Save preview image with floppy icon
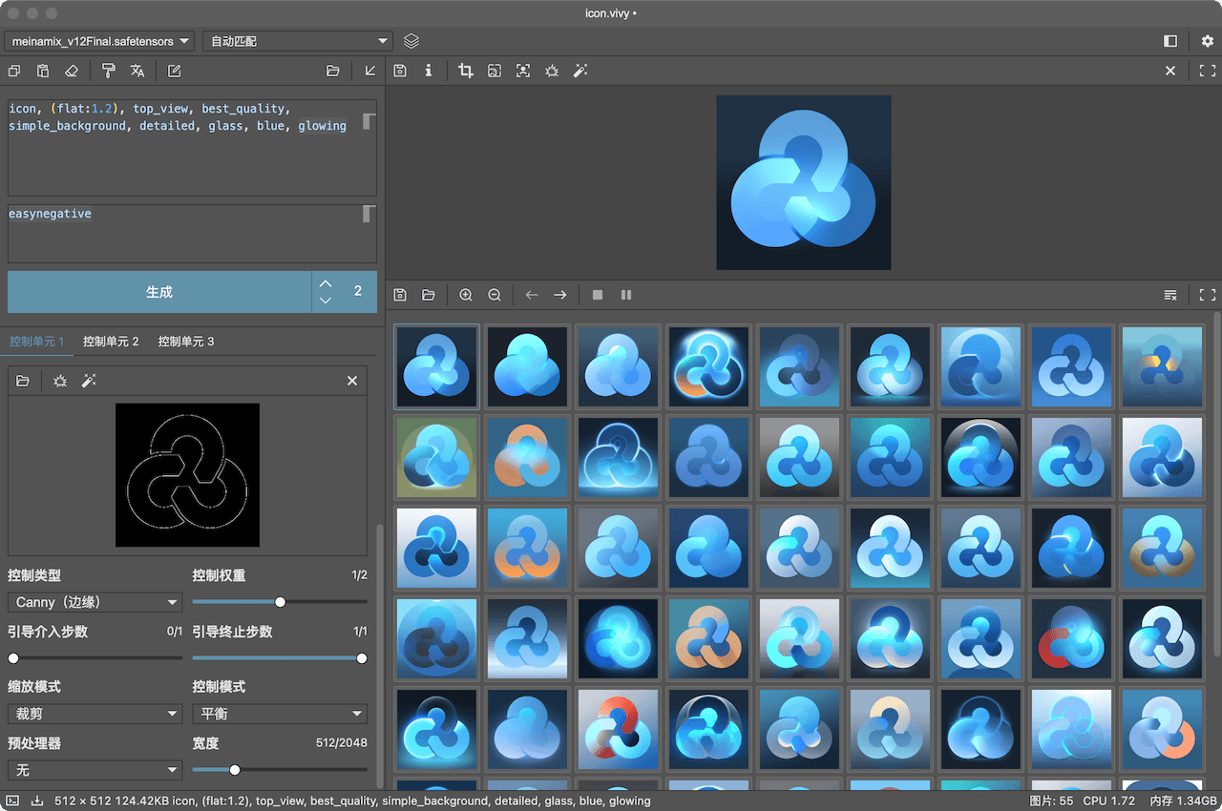Screen dimensions: 1222x811 [400, 71]
